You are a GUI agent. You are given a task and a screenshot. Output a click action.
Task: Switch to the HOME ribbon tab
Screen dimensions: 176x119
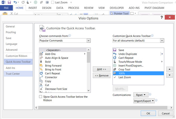coord(20,8)
